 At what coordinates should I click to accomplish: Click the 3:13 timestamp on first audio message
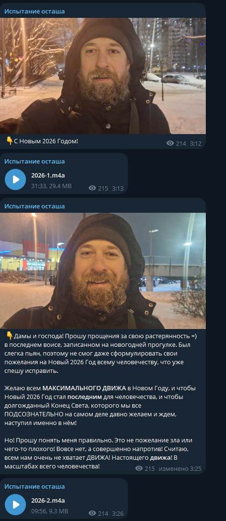[118, 189]
